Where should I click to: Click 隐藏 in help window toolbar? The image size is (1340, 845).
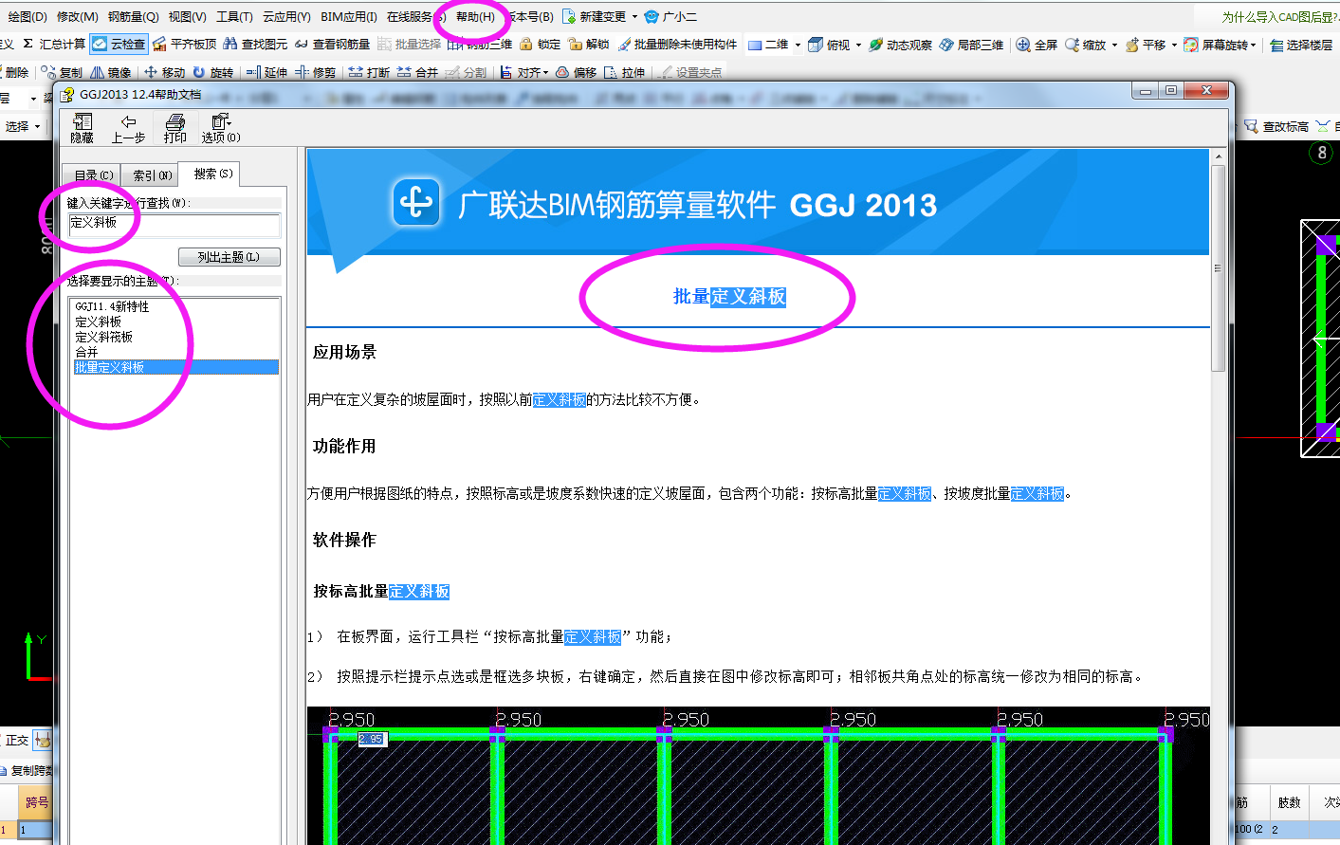pos(83,128)
